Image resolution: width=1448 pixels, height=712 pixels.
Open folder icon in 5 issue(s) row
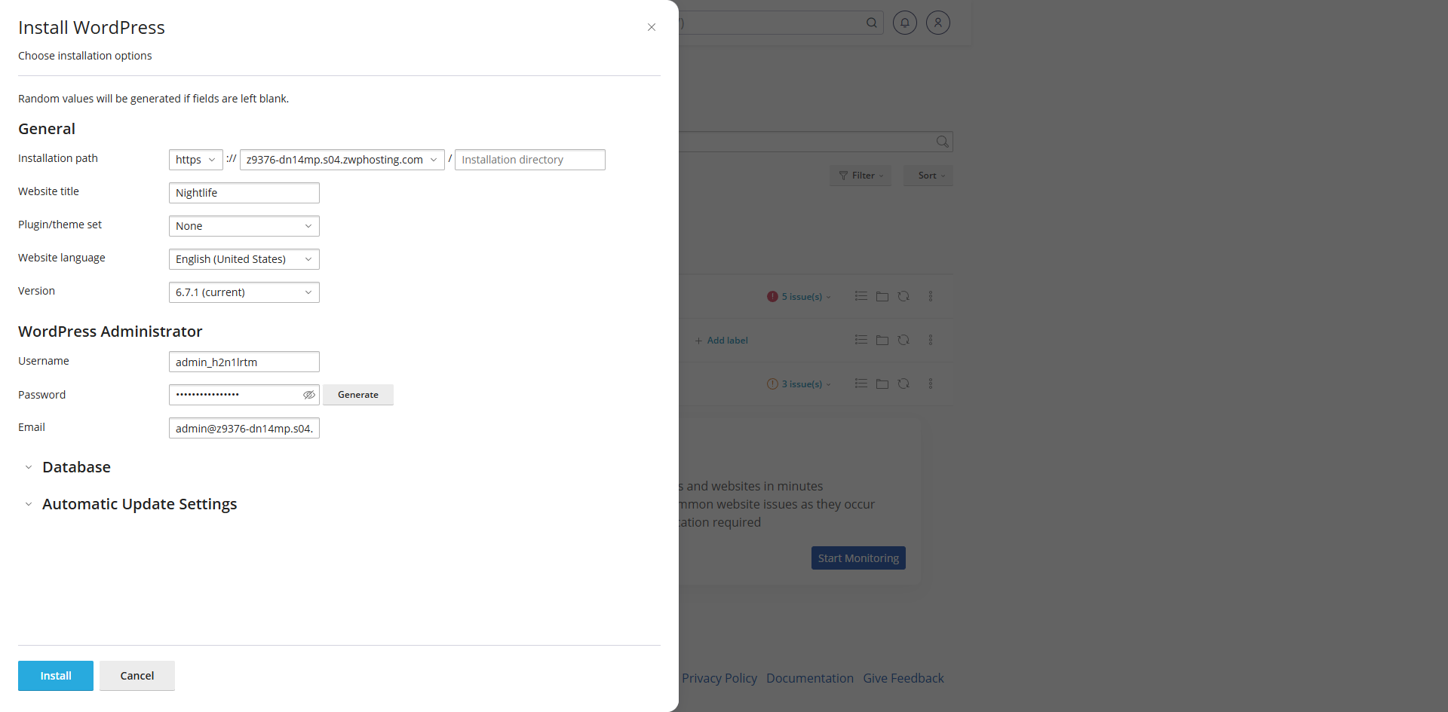882,296
